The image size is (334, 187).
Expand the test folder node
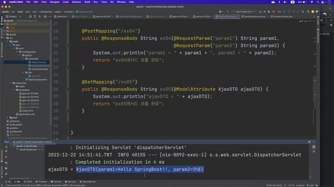[x=7, y=117]
